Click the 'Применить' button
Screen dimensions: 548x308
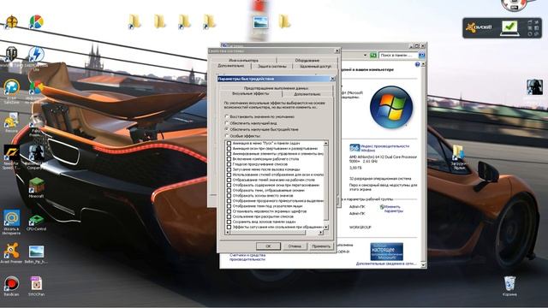[x=321, y=246]
